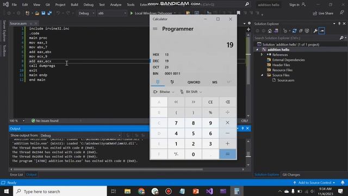Screen dimensions: 348x196
Task: Click the left shift << key in Calculator
Action: click(x=176, y=102)
